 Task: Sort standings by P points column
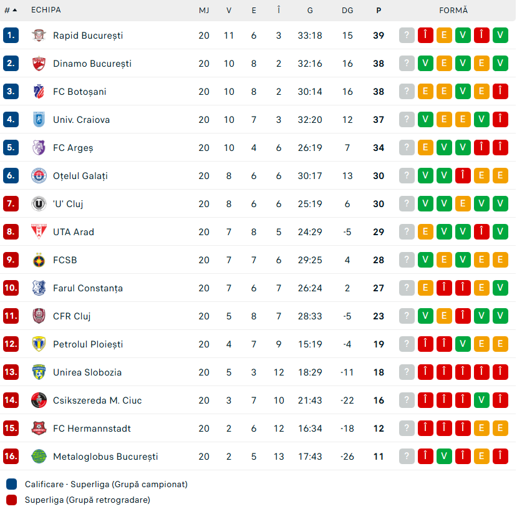tap(379, 10)
